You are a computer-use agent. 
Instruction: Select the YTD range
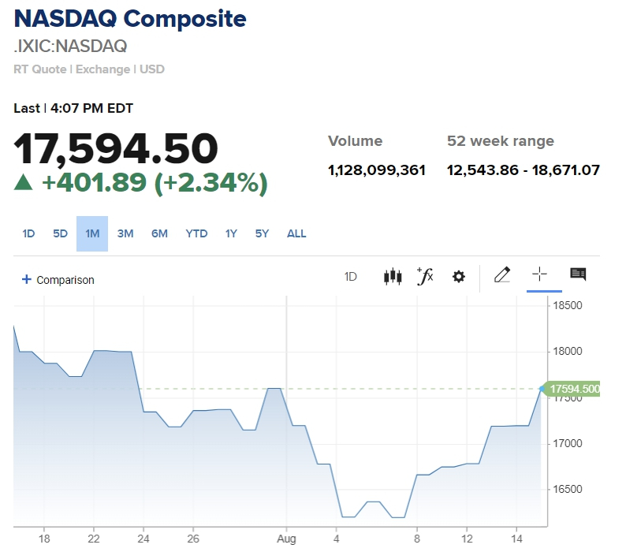click(196, 233)
